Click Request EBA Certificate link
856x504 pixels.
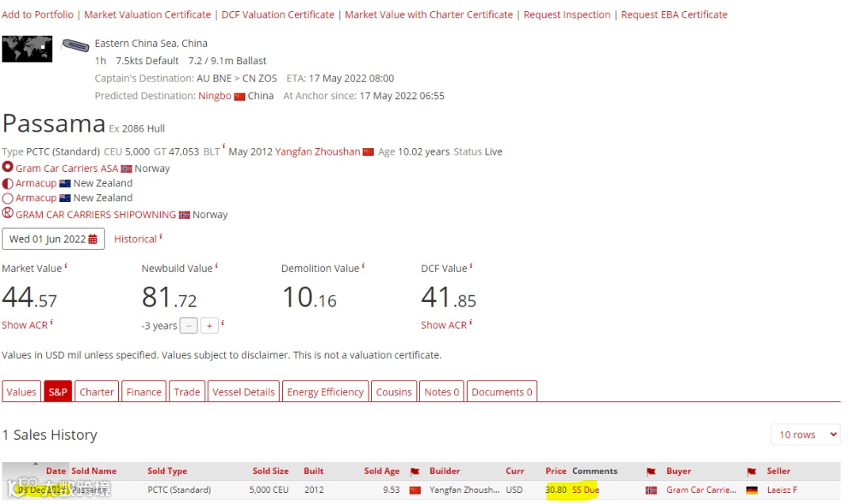pyautogui.click(x=674, y=15)
